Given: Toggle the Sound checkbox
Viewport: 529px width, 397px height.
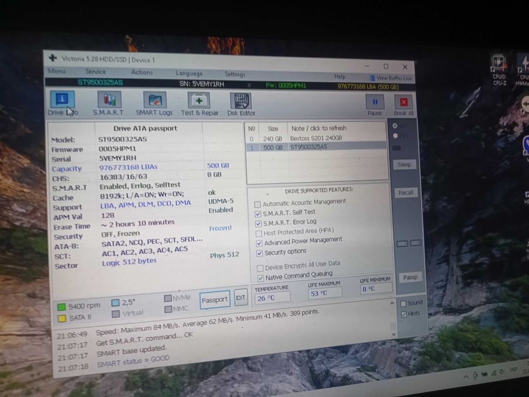Looking at the screenshot, I should [x=403, y=303].
